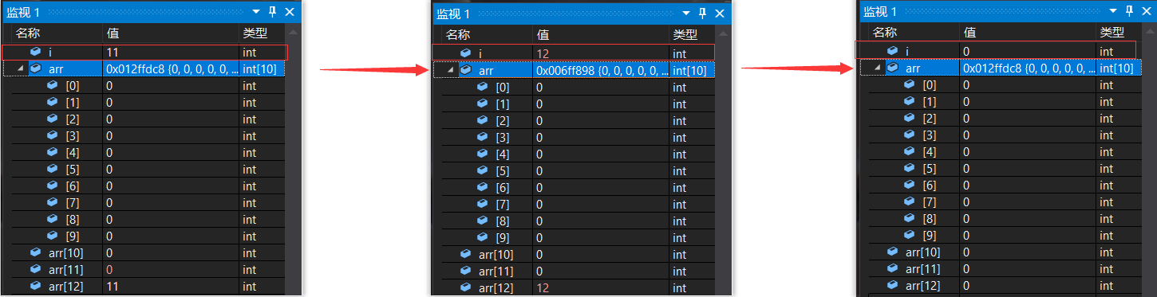Select value 12 of variable i
This screenshot has width=1157, height=297.
tap(543, 53)
